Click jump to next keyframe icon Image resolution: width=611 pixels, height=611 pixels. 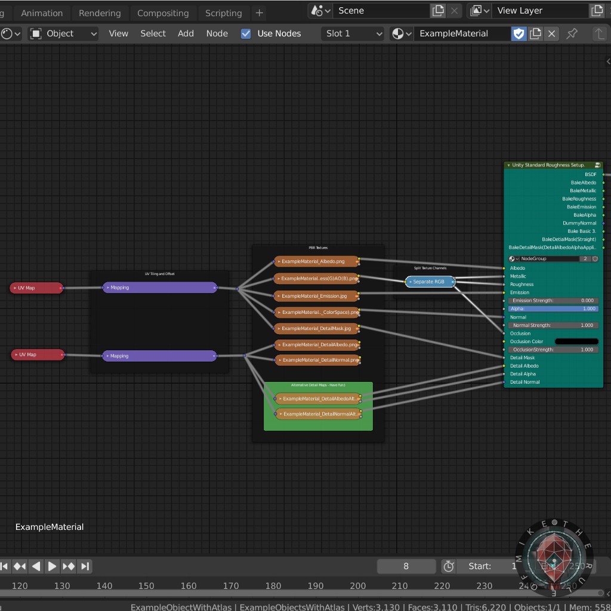click(69, 566)
